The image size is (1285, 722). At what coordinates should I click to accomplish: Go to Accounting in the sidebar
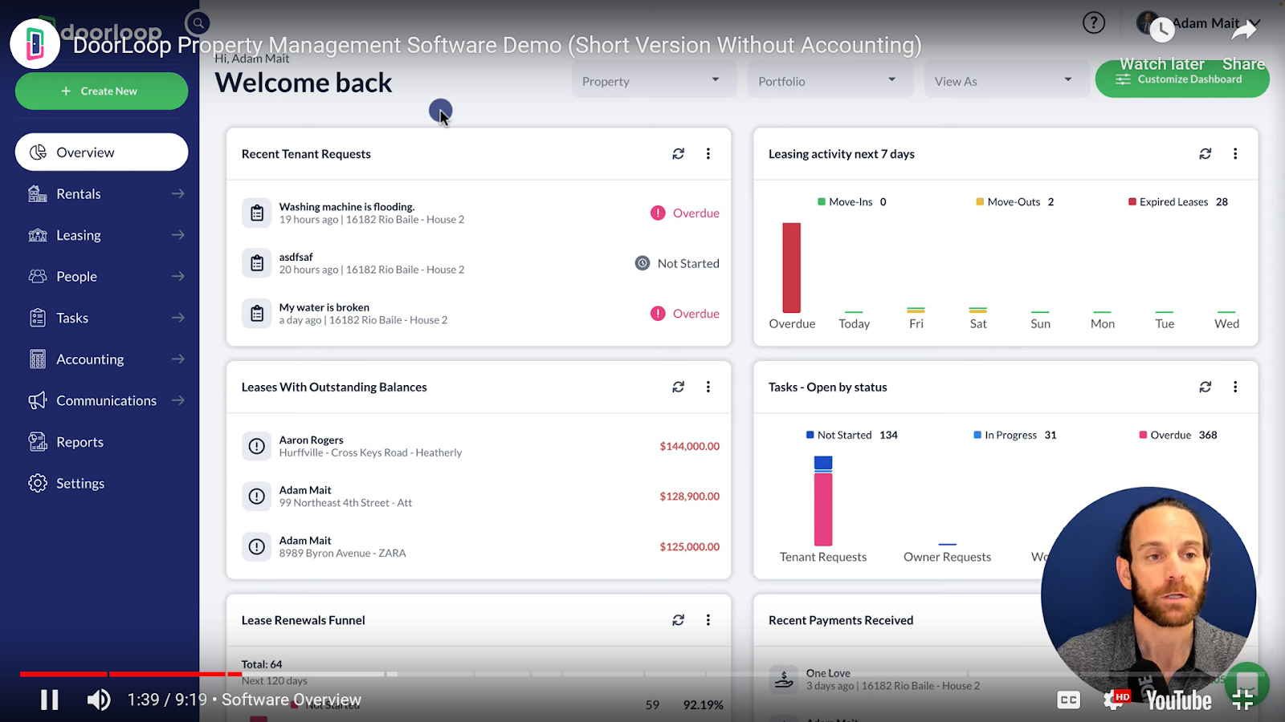[x=90, y=359]
